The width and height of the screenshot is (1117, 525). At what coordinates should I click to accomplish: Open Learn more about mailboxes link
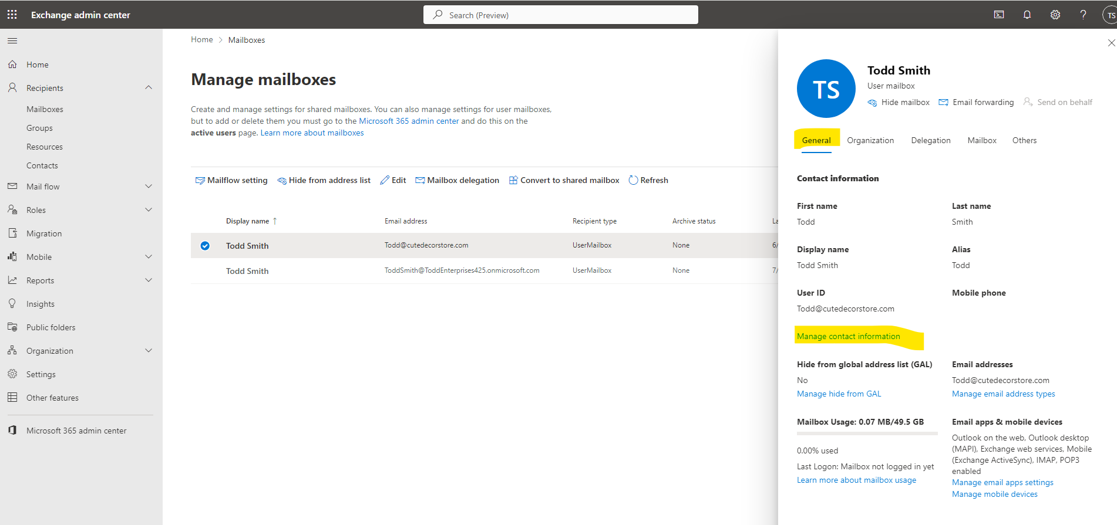pyautogui.click(x=312, y=133)
